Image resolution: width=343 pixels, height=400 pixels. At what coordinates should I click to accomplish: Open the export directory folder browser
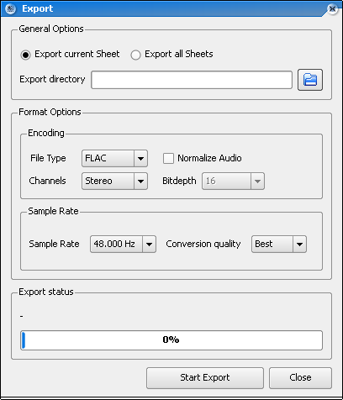(x=310, y=80)
